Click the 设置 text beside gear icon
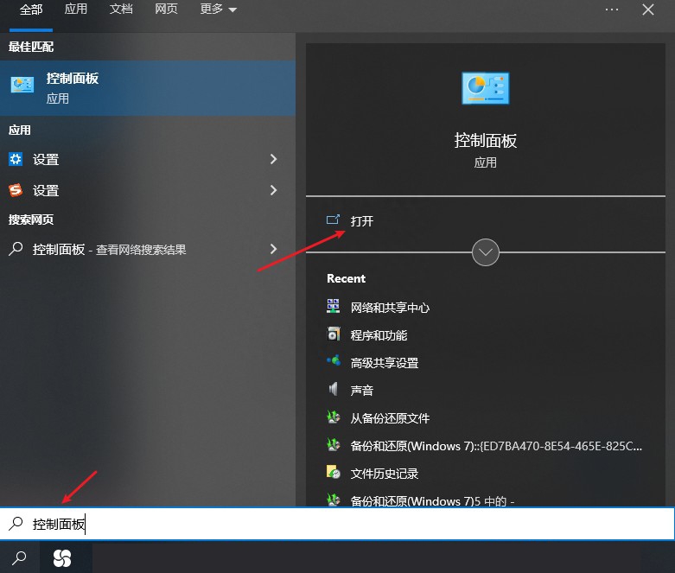Image resolution: width=675 pixels, height=573 pixels. click(x=46, y=159)
